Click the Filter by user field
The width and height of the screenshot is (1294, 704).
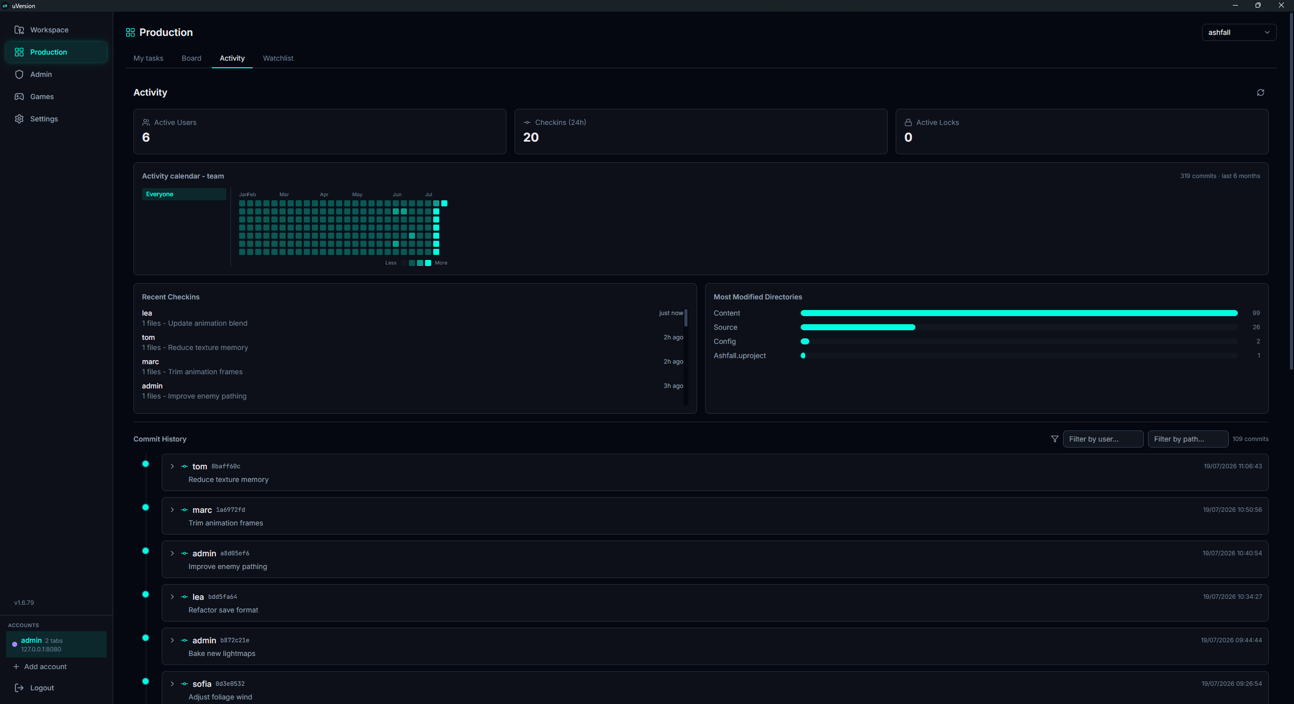coord(1103,439)
